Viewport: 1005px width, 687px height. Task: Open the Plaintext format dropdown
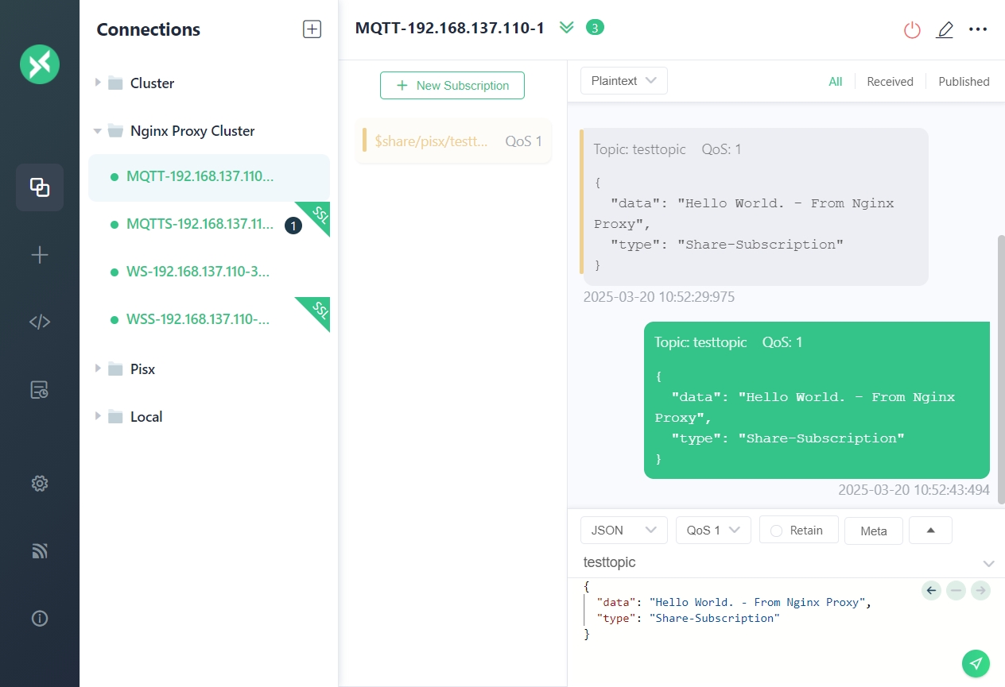tap(623, 81)
